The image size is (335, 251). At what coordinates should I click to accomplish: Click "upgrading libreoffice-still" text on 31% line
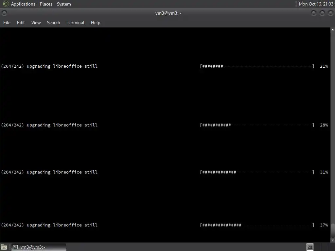62,172
